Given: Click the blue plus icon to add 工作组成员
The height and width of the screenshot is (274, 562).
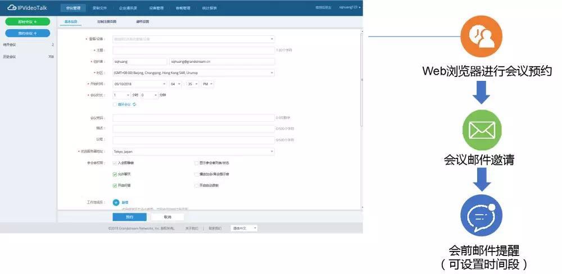Looking at the screenshot, I should [x=116, y=202].
